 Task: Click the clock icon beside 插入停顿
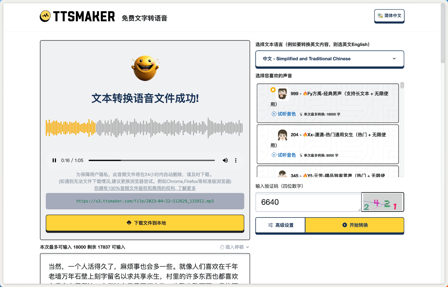point(221,247)
